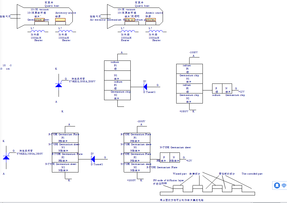The height and width of the screenshot is (203, 287).
Task: Click the IME avatar icon in floating bar
Action: pos(277,185)
